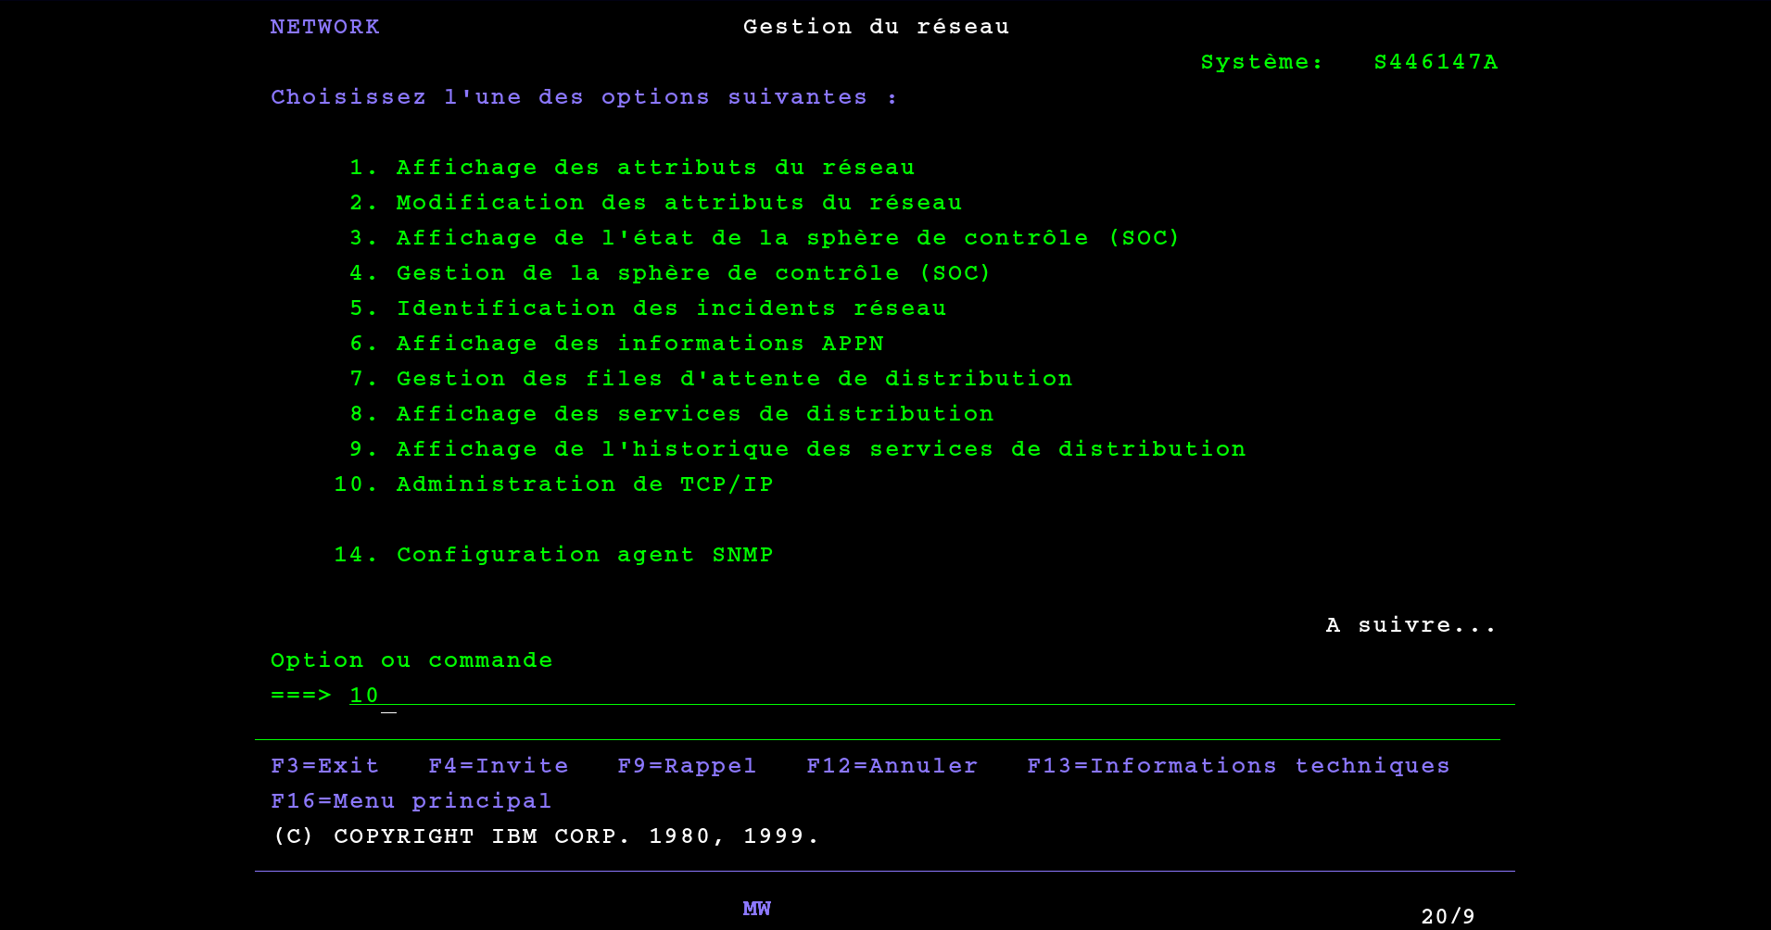Click the NETWORK menu identifier
Image resolution: width=1771 pixels, height=930 pixels.
click(325, 27)
